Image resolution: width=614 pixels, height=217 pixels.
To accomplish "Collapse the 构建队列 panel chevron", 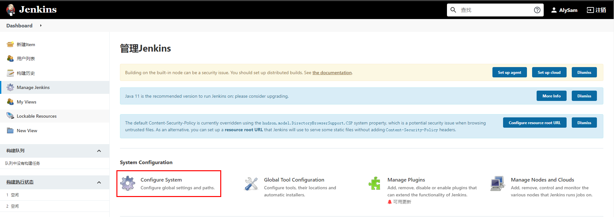I will 99,151.
